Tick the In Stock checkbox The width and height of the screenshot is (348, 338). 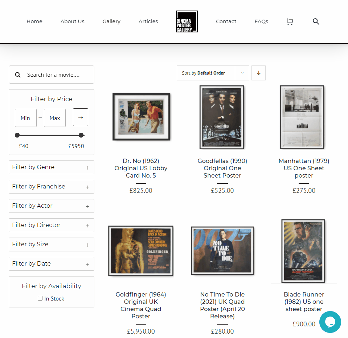[40, 298]
